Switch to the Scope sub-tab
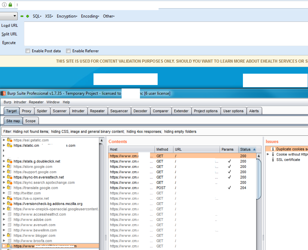This screenshot has width=308, height=250. coord(30,121)
